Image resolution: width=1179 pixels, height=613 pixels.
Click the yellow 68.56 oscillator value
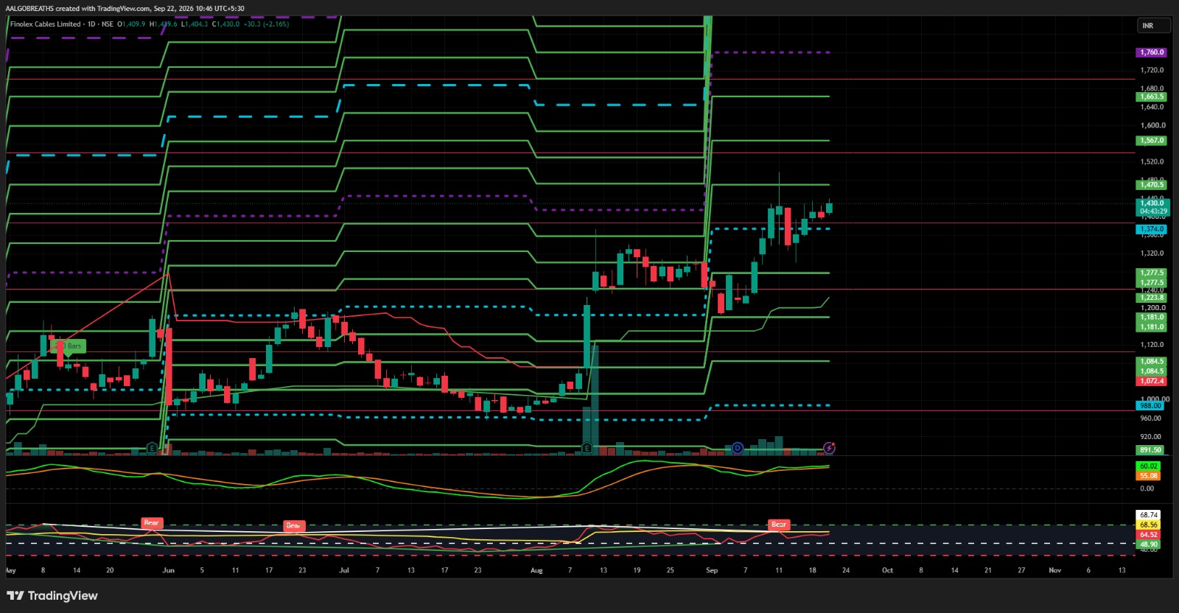pyautogui.click(x=1148, y=525)
